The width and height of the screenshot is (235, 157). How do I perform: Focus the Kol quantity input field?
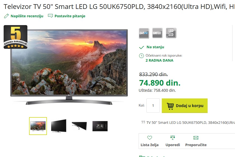(153, 106)
